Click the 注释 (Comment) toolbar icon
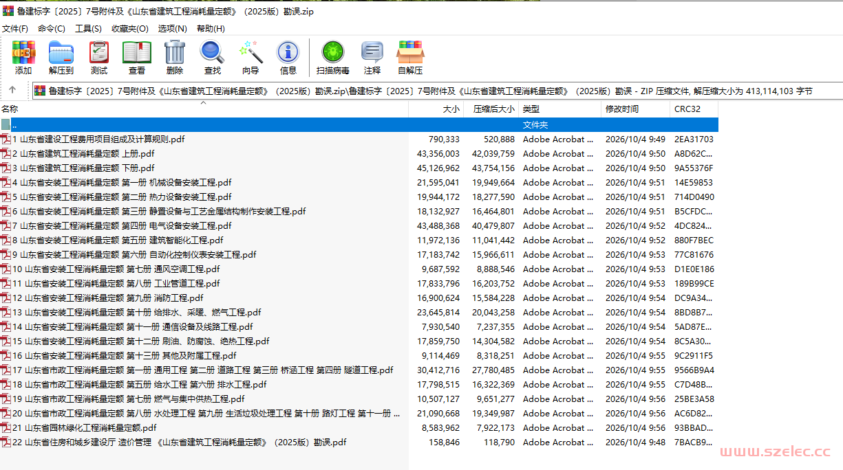This screenshot has height=470, width=843. 372,58
